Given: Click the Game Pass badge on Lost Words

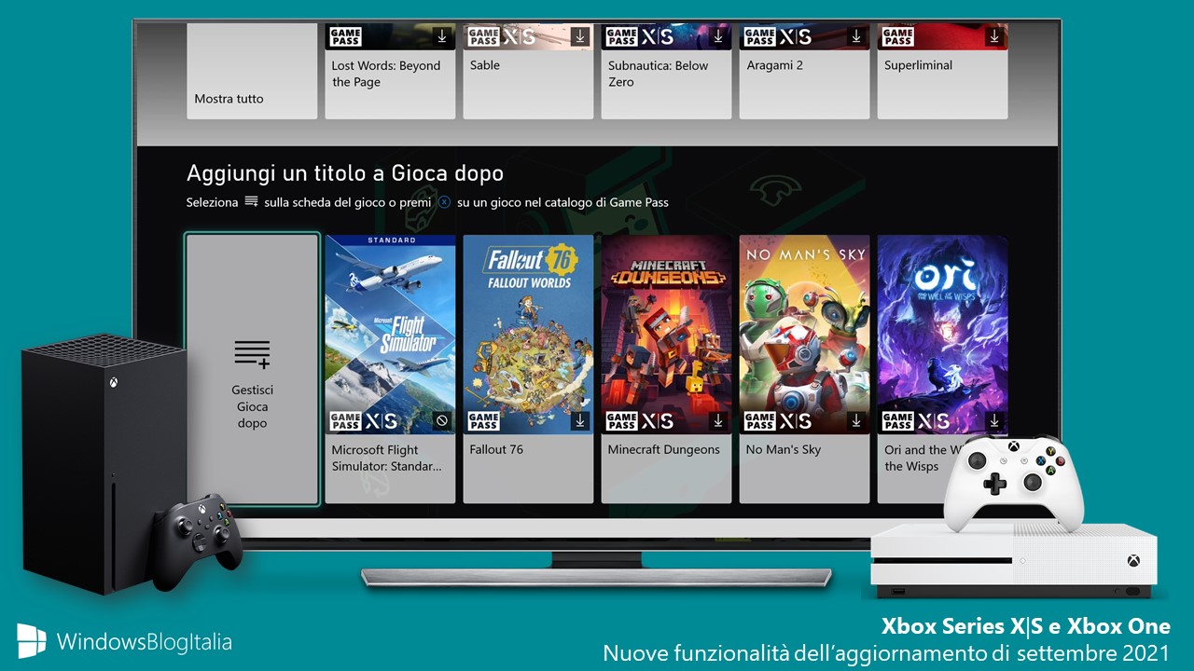Looking at the screenshot, I should [345, 36].
